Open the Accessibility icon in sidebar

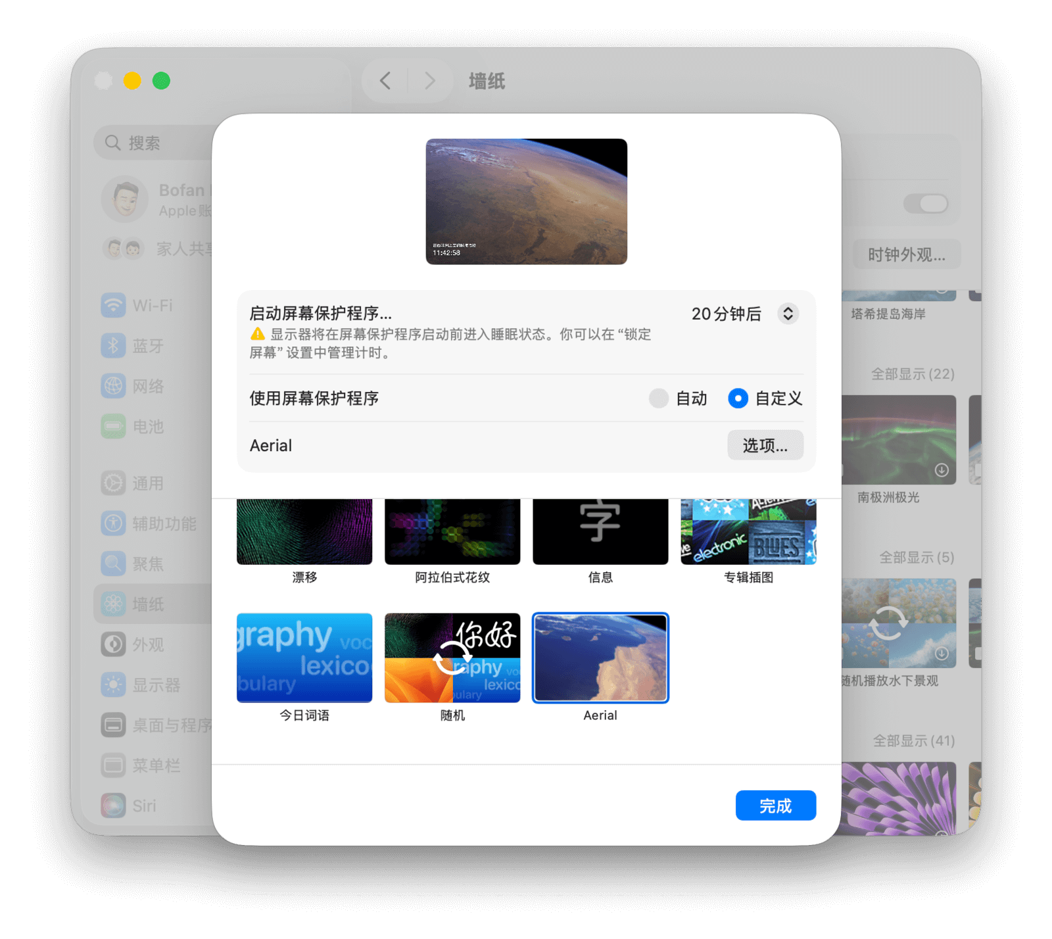pos(113,523)
